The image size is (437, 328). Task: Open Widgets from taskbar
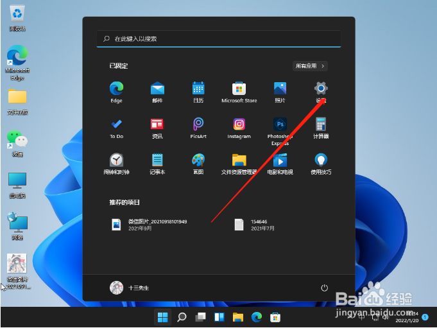(219, 317)
